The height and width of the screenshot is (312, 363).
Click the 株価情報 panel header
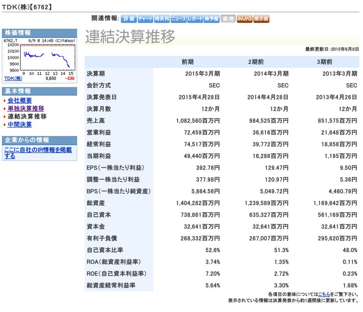point(39,32)
